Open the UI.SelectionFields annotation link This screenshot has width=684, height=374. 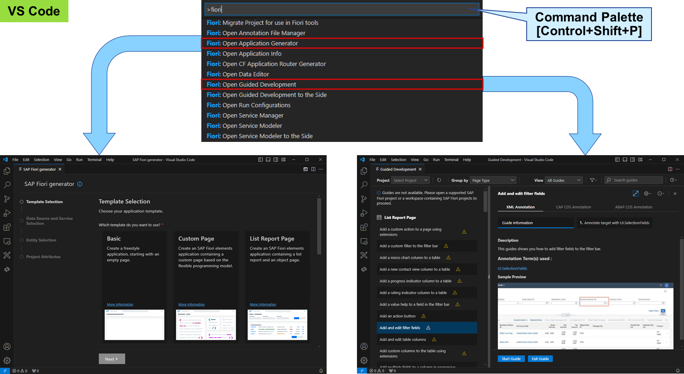(512, 268)
